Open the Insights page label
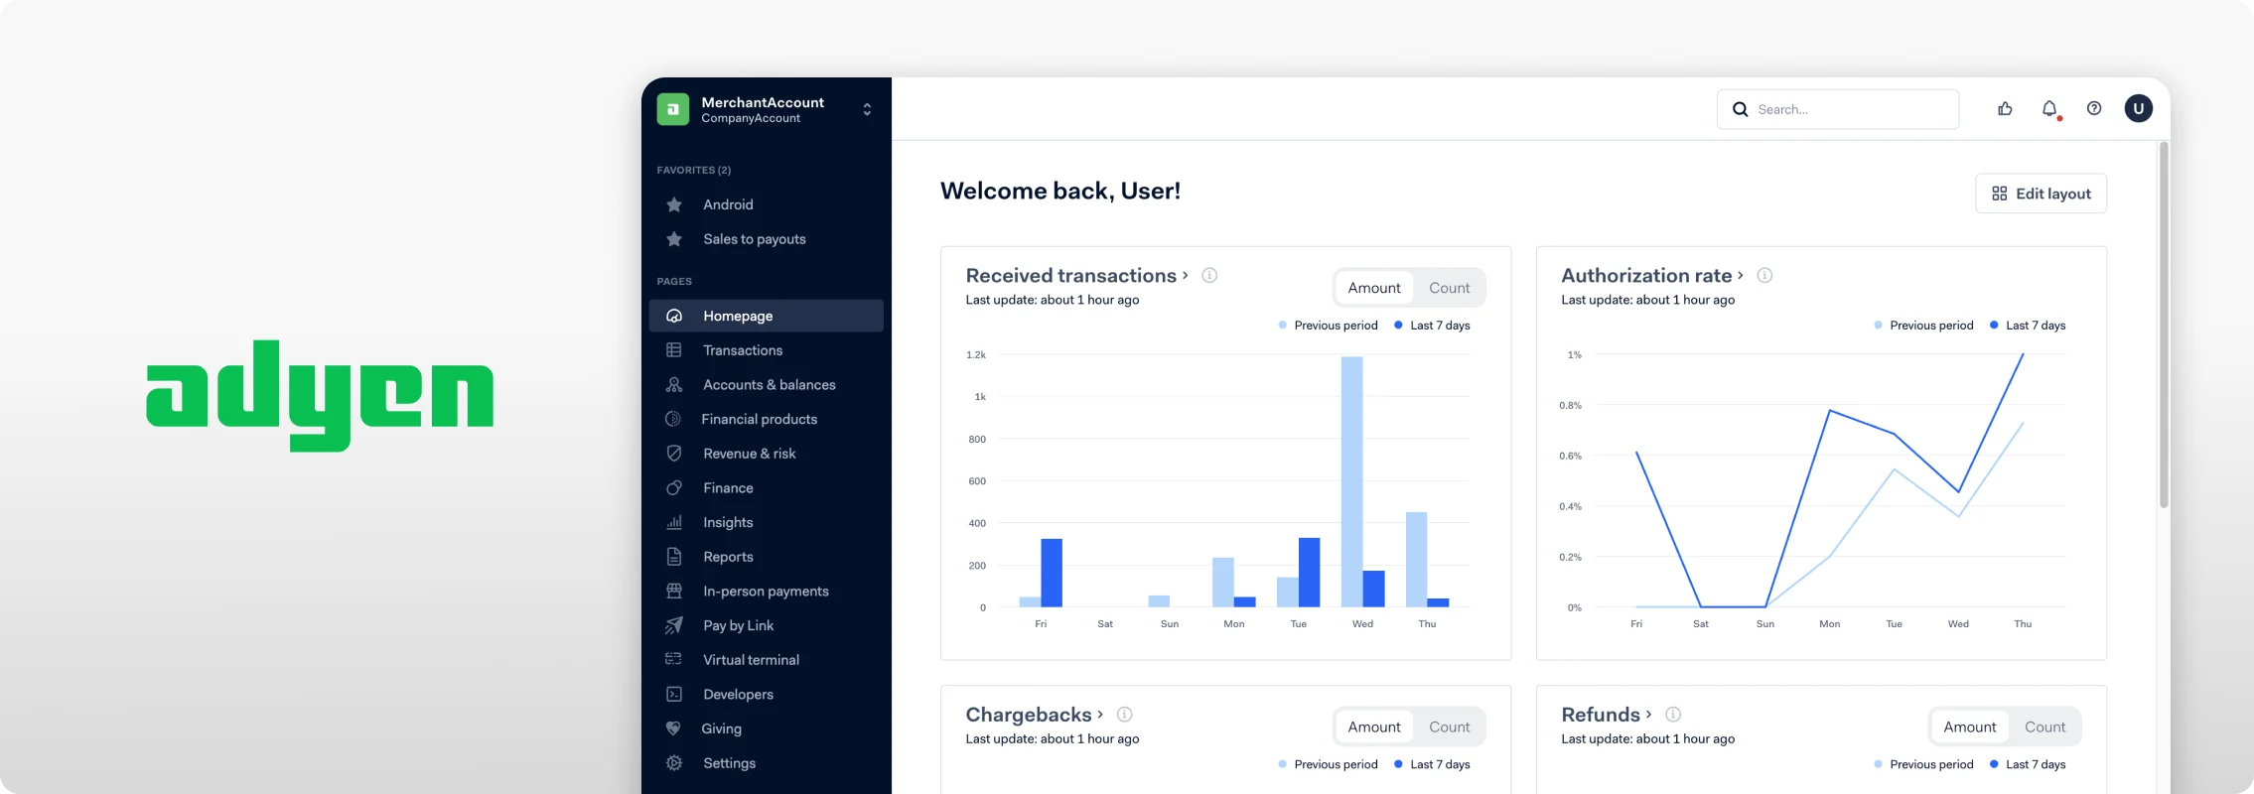Image resolution: width=2254 pixels, height=794 pixels. point(728,522)
